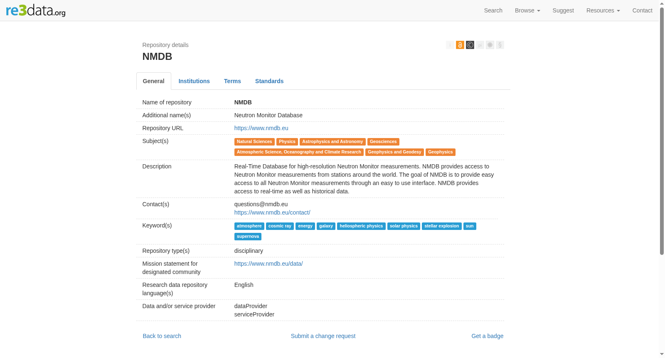
Task: Open the Browse dropdown menu
Action: (527, 10)
